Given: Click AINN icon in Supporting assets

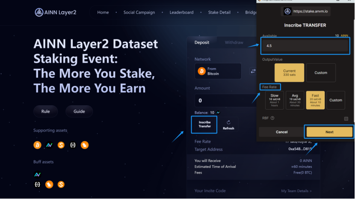Looking at the screenshot, I should pyautogui.click(x=49, y=145).
